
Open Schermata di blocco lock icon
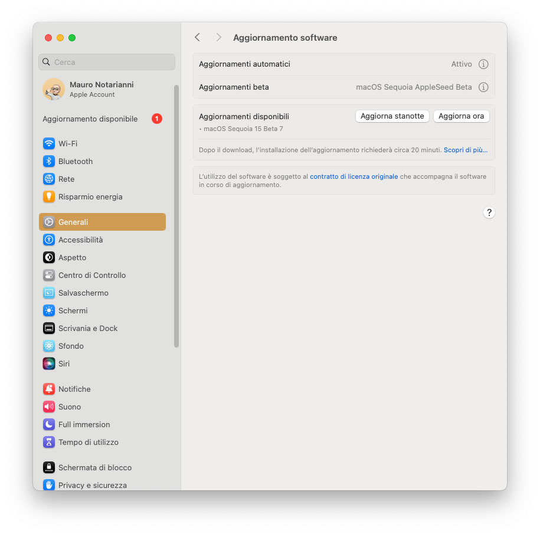pos(49,467)
